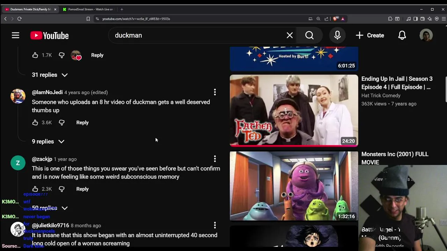Open options menu for @zackjp comment
The width and height of the screenshot is (447, 251).
coord(215,159)
